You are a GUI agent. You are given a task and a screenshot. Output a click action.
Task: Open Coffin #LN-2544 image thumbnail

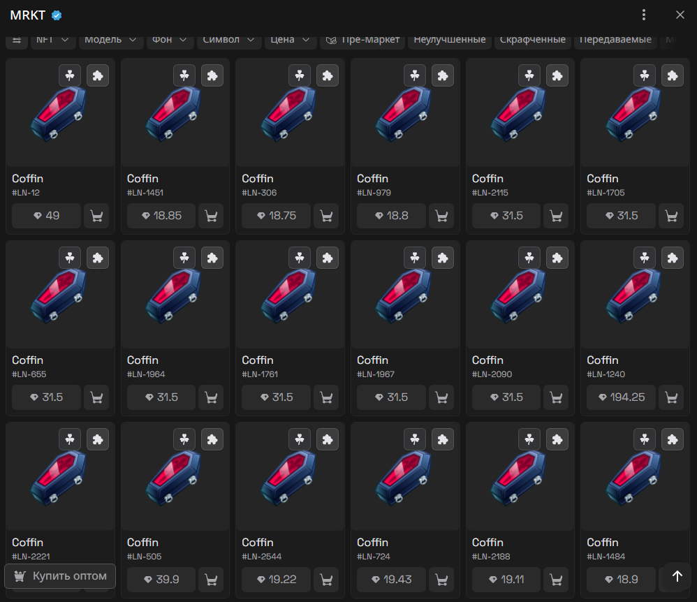(290, 476)
